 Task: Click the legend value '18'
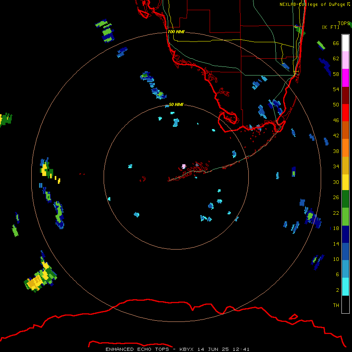[336, 228]
